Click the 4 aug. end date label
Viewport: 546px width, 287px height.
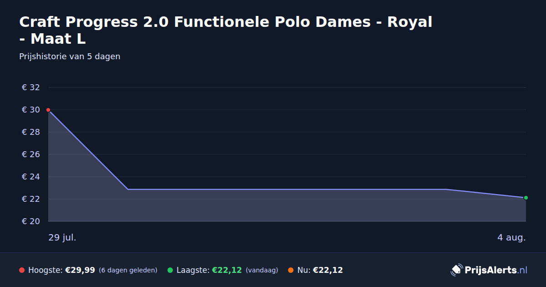511,238
